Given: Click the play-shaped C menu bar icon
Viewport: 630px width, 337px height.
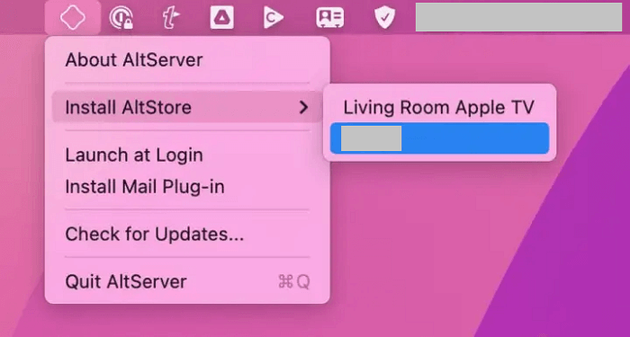Looking at the screenshot, I should [274, 18].
